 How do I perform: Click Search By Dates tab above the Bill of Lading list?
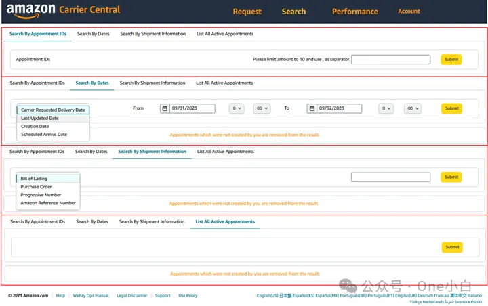(91, 152)
